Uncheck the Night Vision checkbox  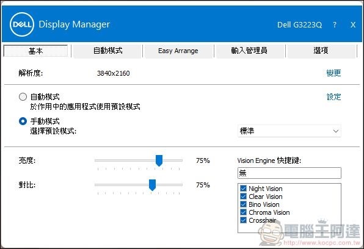pos(243,188)
